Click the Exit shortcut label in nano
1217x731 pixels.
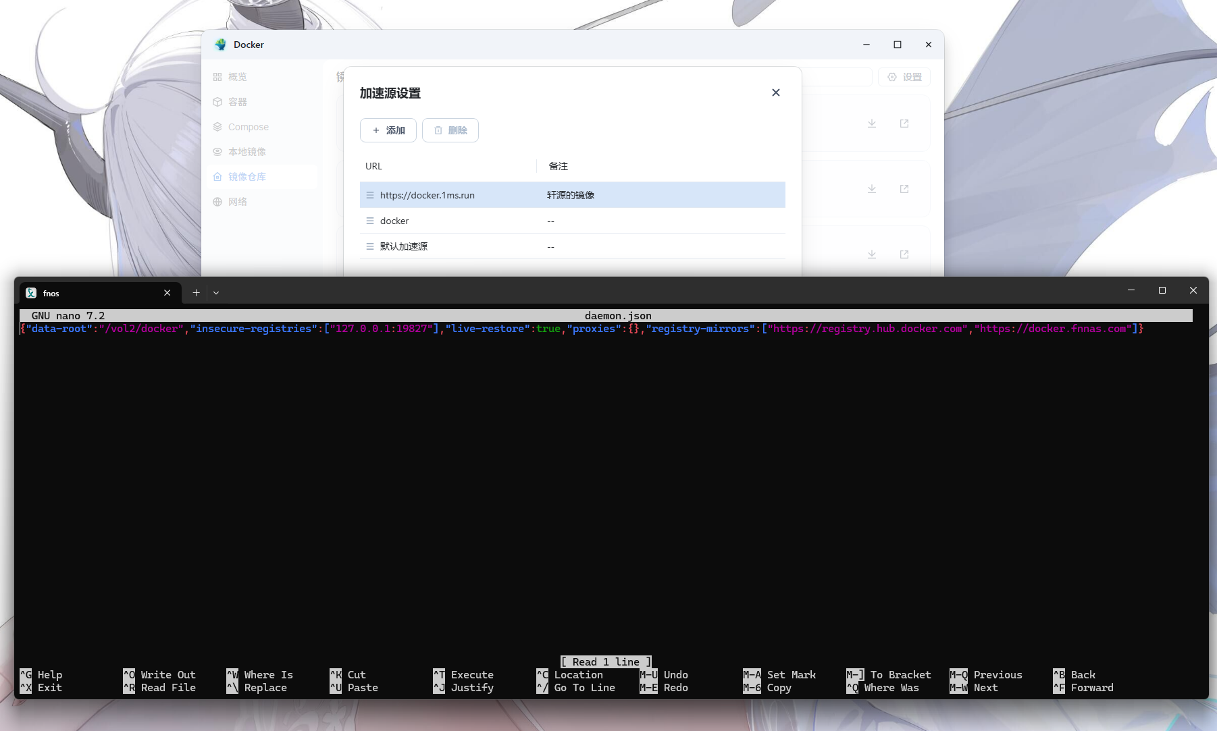pos(50,688)
